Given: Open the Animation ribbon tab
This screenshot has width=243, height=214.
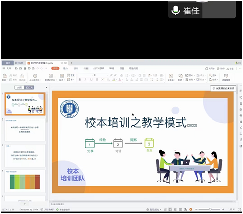Looking at the screenshot, I should tap(86, 68).
